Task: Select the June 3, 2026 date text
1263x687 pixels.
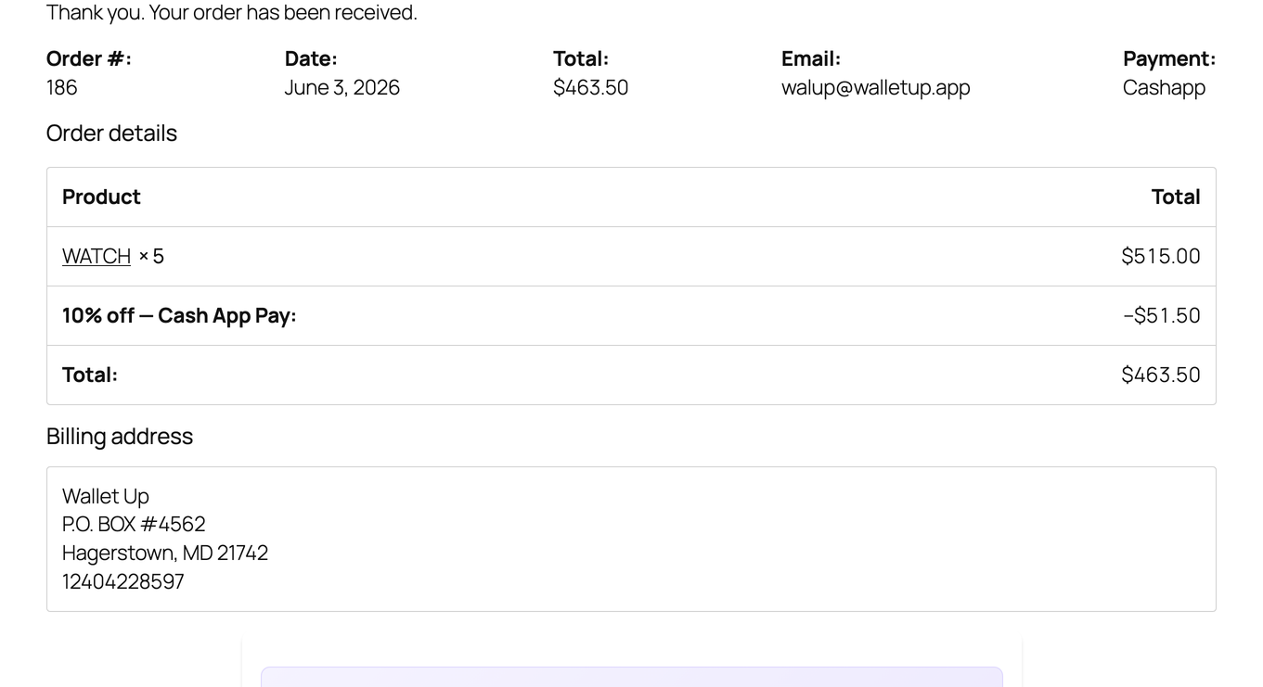Action: click(342, 87)
